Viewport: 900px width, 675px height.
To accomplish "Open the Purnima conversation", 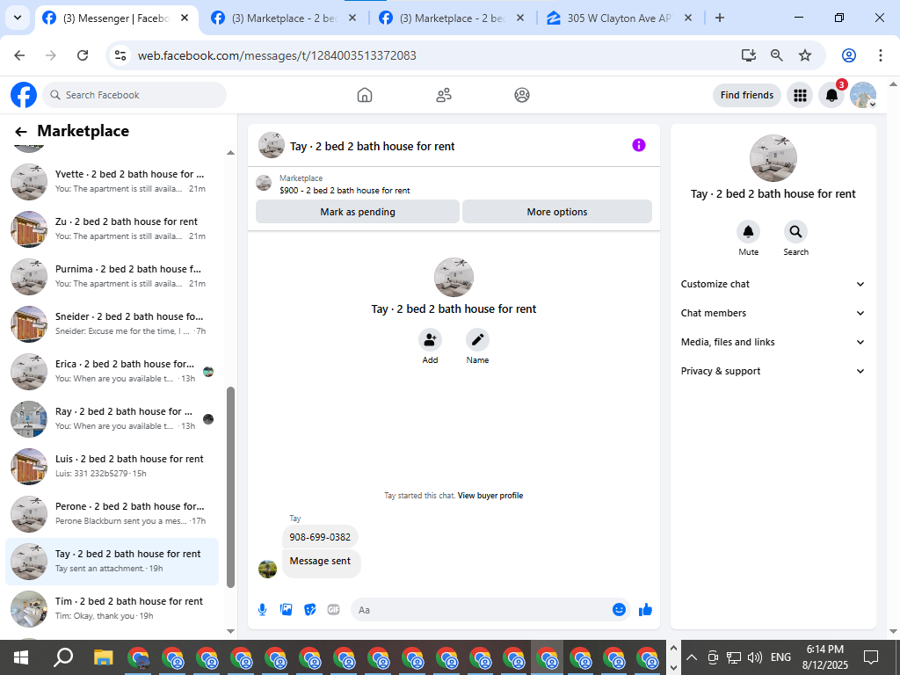I will click(112, 277).
